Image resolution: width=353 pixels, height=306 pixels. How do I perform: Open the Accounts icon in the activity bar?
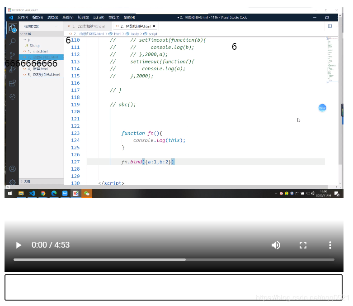[x=12, y=169]
